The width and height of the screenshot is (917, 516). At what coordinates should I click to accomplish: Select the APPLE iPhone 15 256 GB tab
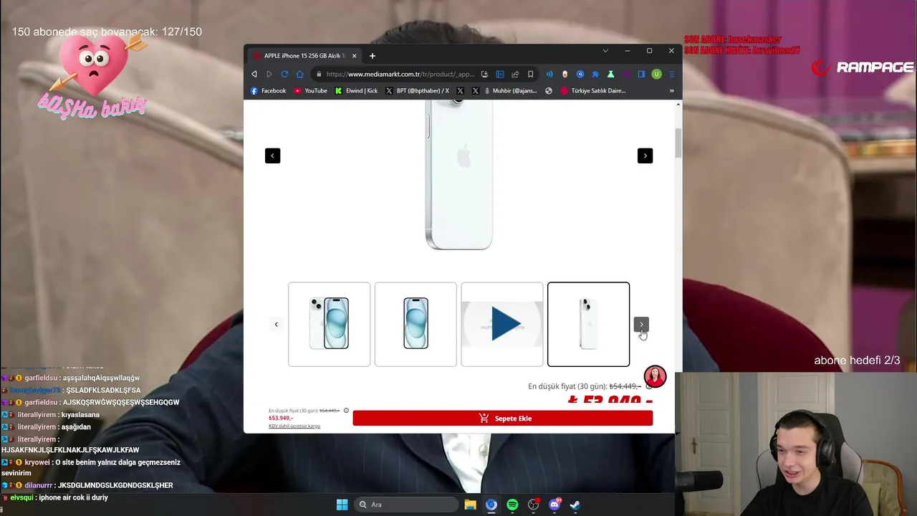point(304,56)
